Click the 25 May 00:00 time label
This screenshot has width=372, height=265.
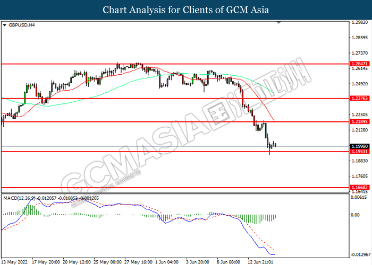point(107,262)
